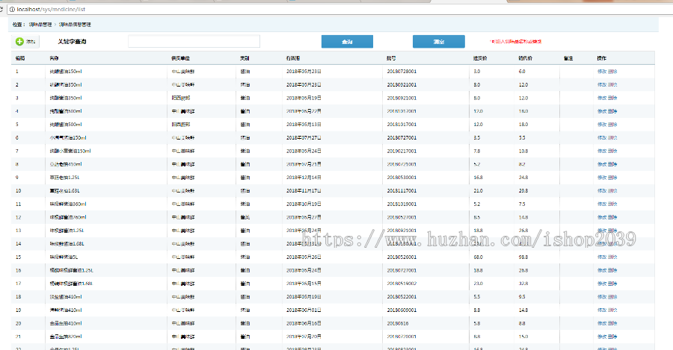Screen dimensions: 673x350
Task: Open the second breadcrumb link for info management
Action: (x=75, y=25)
